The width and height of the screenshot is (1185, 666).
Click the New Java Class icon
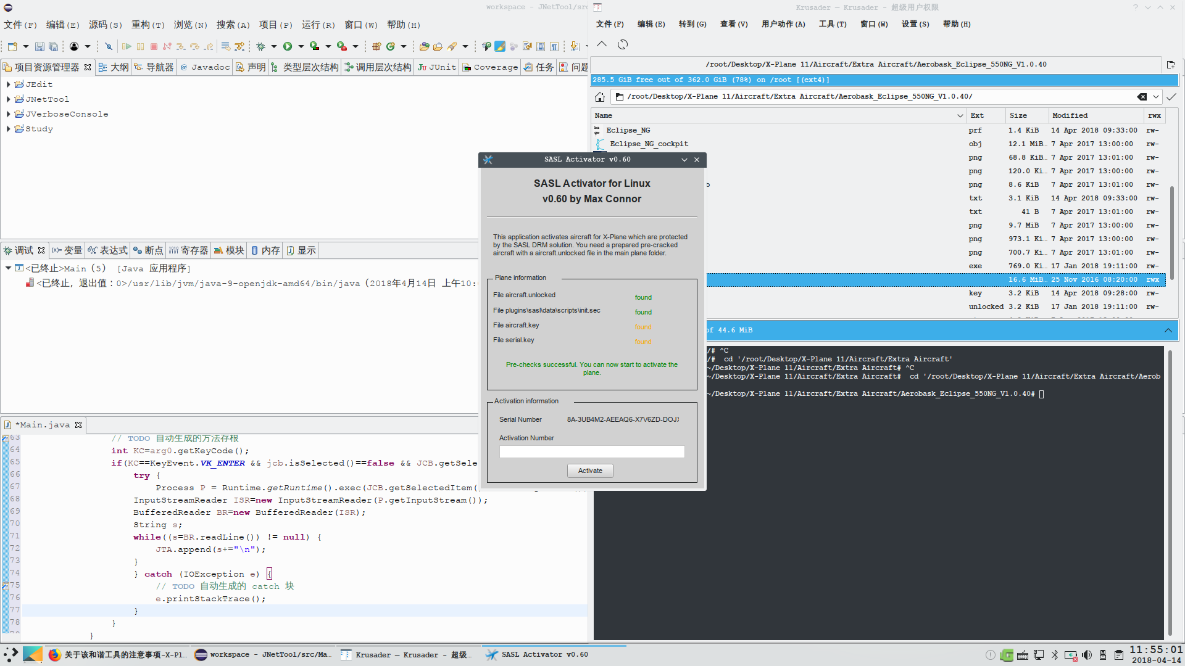(391, 46)
